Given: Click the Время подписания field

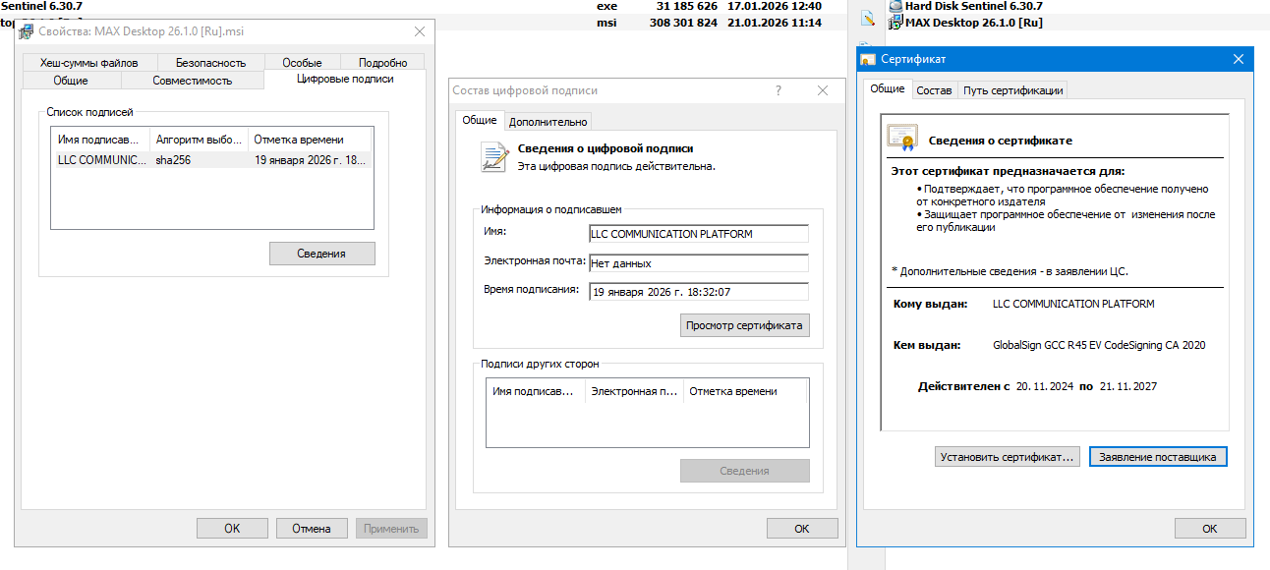Looking at the screenshot, I should (698, 292).
